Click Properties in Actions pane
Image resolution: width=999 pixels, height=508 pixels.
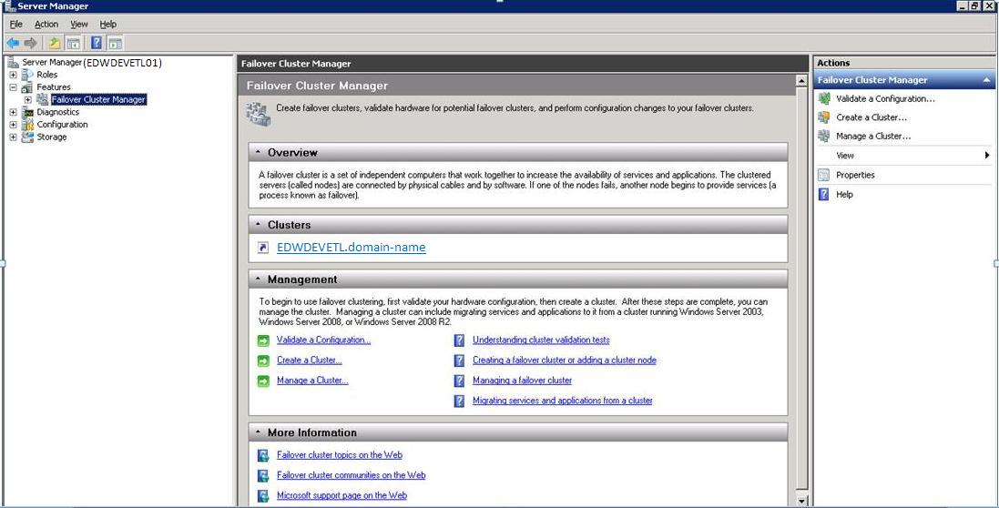click(x=856, y=175)
